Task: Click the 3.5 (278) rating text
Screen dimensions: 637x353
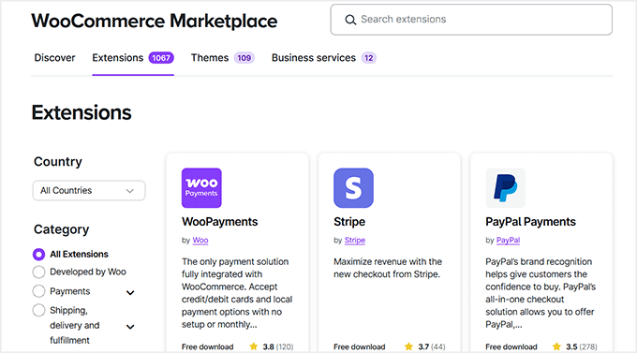Action: pos(582,346)
